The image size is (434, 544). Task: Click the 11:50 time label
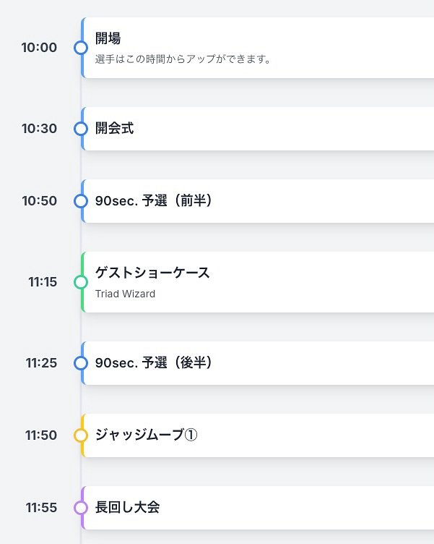(41, 435)
